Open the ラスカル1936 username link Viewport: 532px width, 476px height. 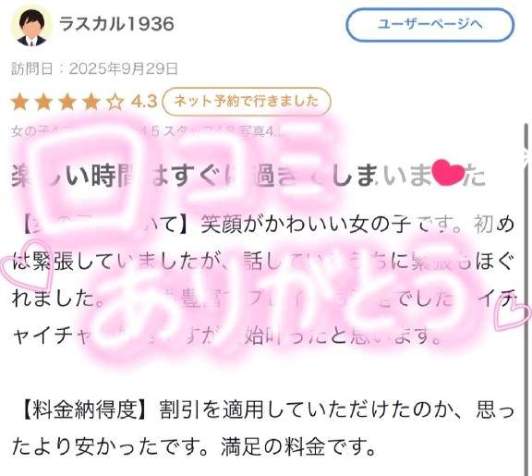point(116,24)
